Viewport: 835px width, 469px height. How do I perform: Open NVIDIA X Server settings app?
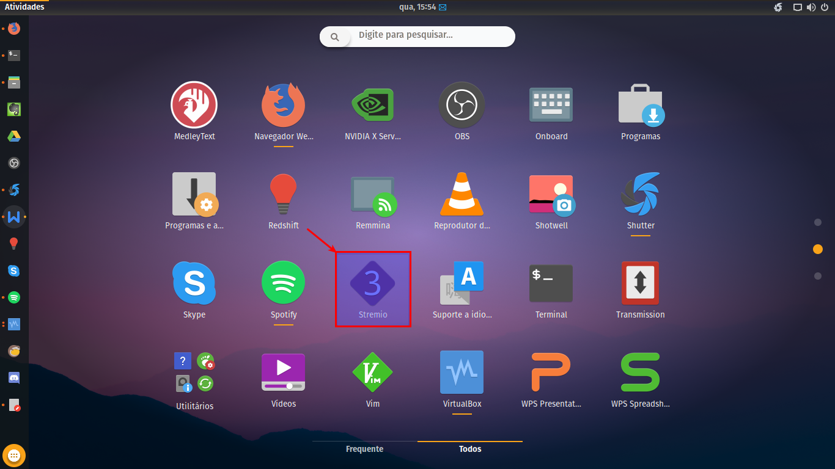point(373,104)
